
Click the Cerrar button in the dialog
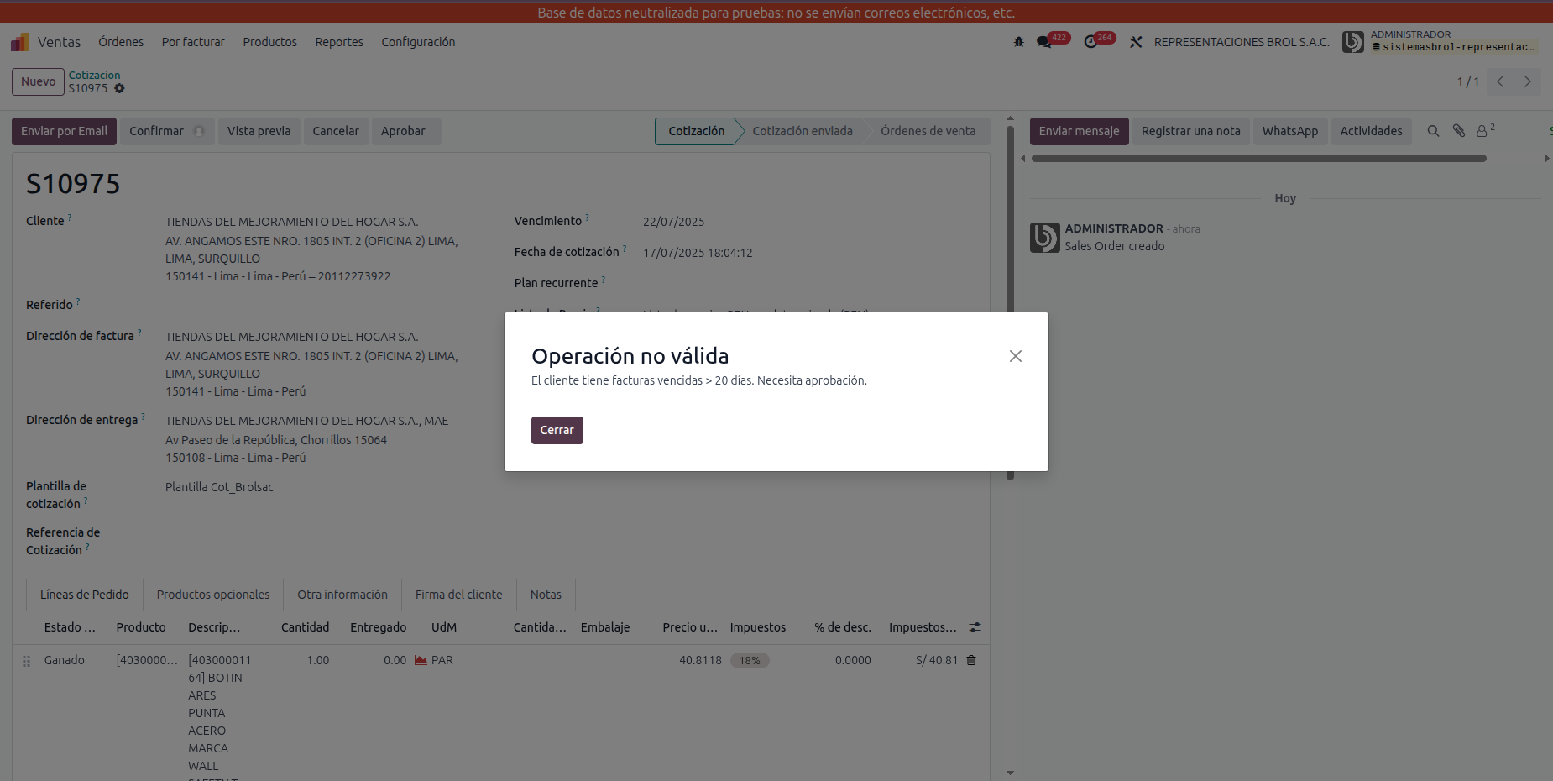[557, 430]
